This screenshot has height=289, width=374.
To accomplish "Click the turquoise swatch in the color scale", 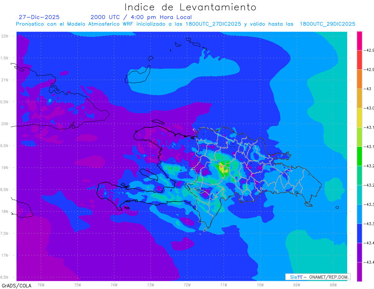I will pos(359,195).
